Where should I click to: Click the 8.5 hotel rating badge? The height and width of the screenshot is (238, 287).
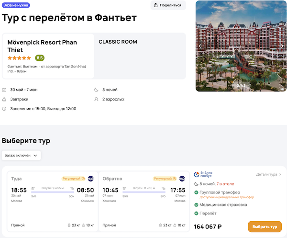tap(40, 58)
